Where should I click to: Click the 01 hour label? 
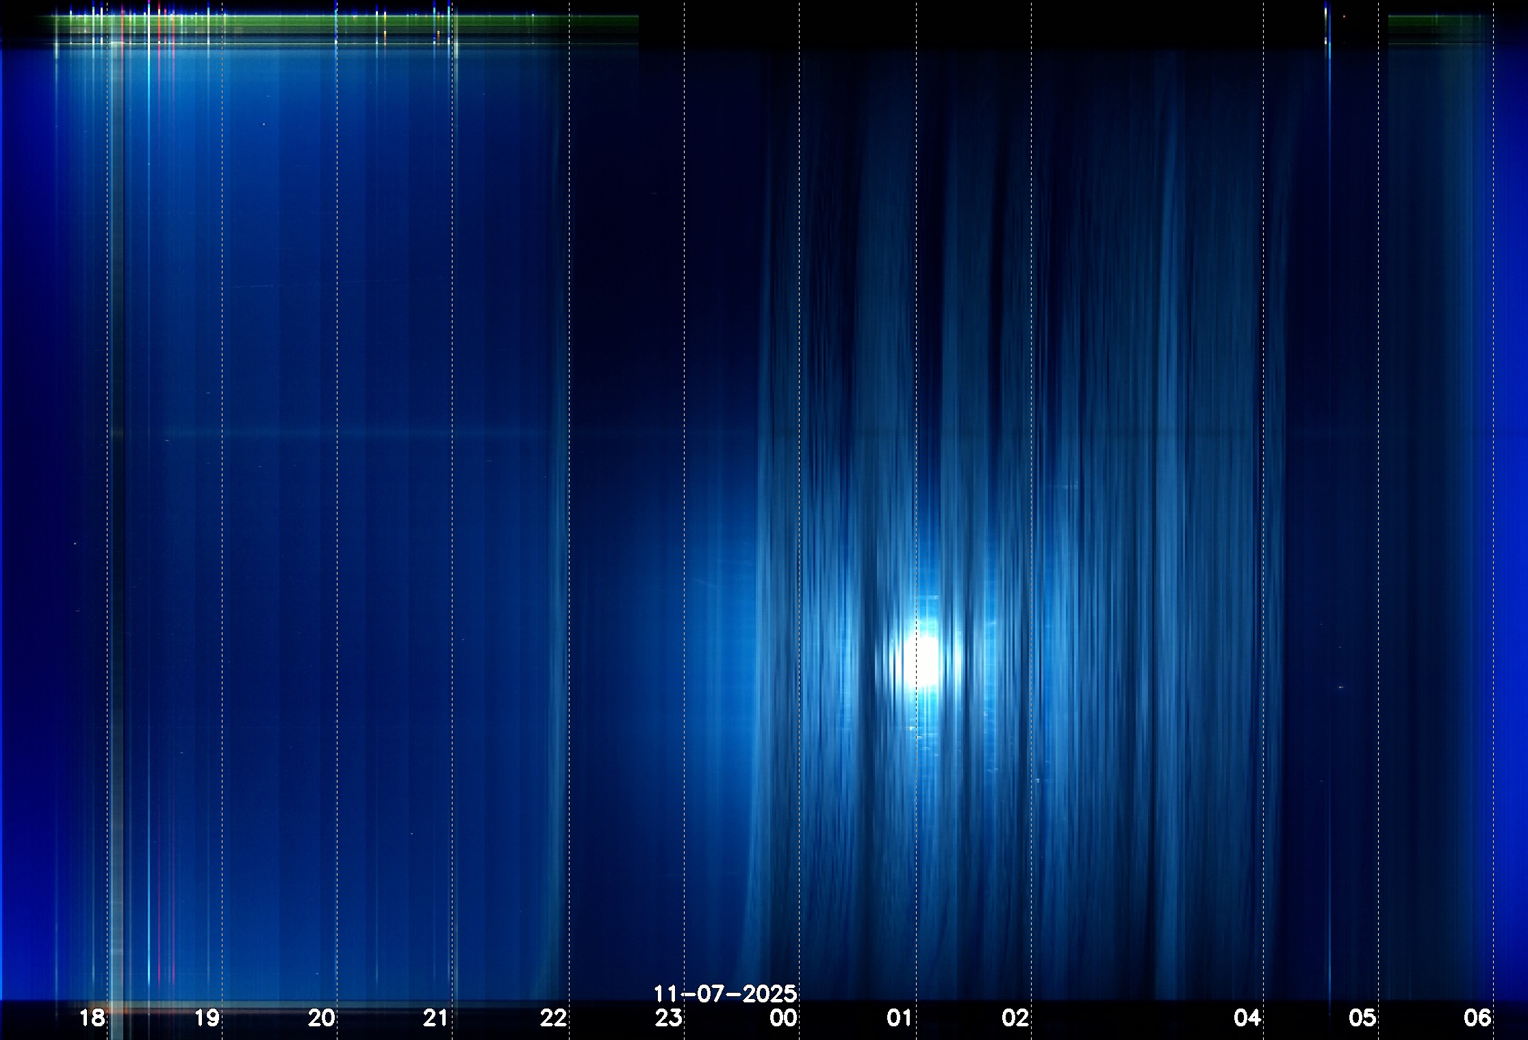point(900,1018)
